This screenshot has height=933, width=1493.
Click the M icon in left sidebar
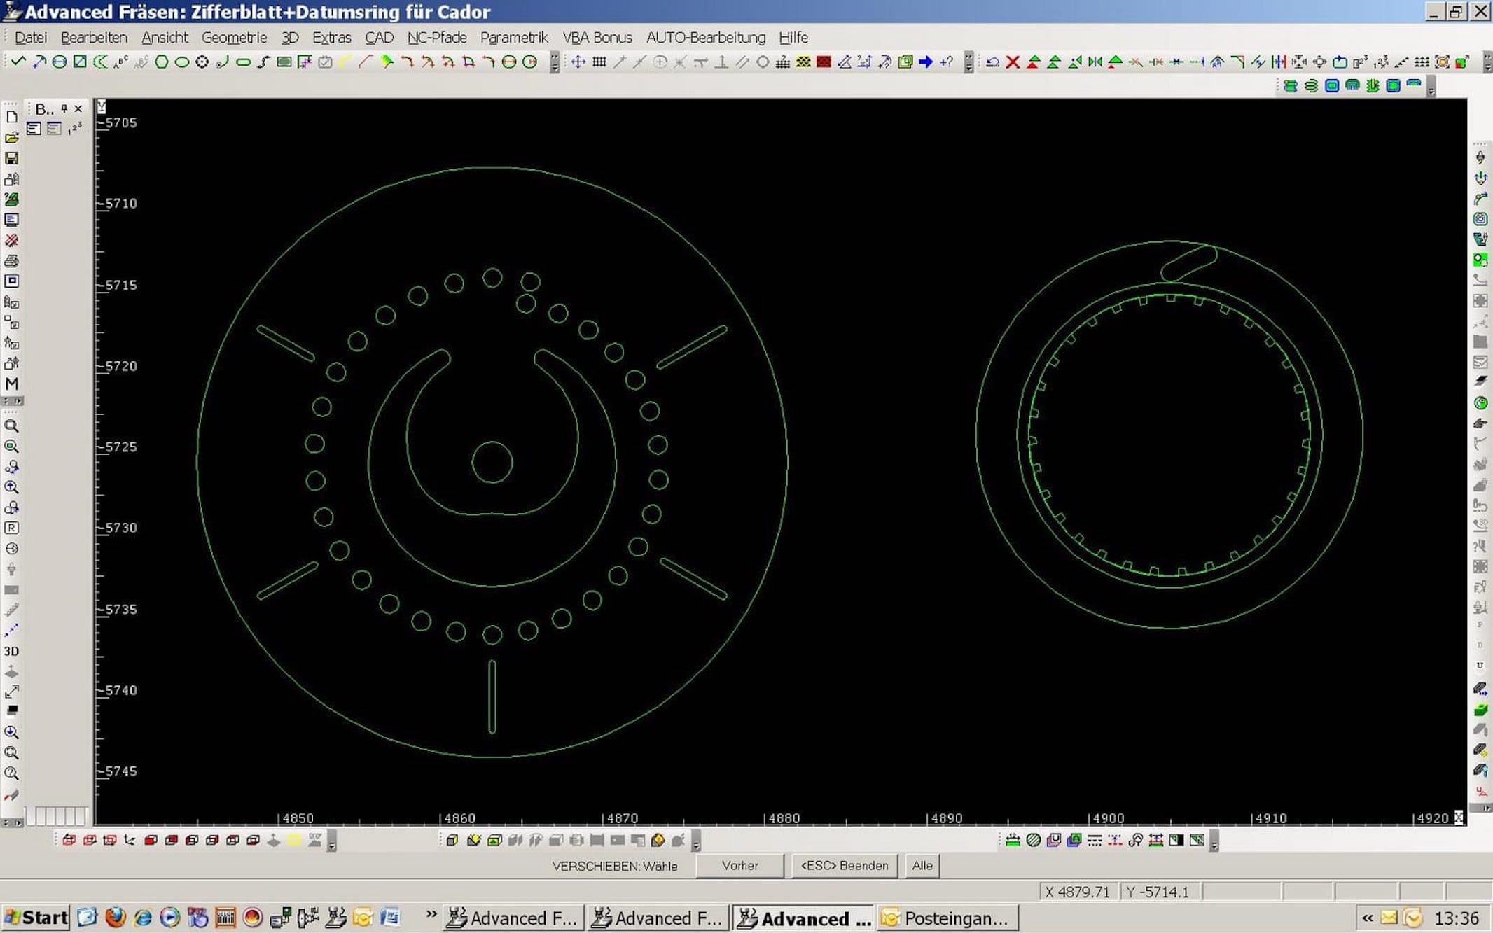pyautogui.click(x=12, y=384)
